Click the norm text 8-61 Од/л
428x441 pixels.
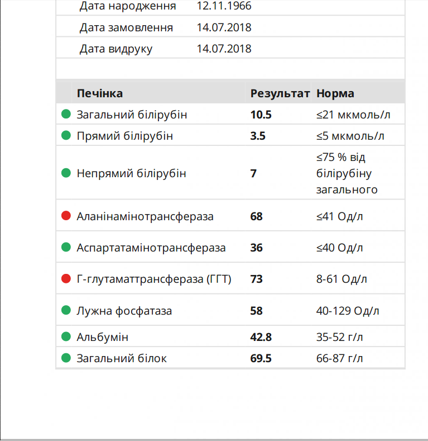(342, 279)
